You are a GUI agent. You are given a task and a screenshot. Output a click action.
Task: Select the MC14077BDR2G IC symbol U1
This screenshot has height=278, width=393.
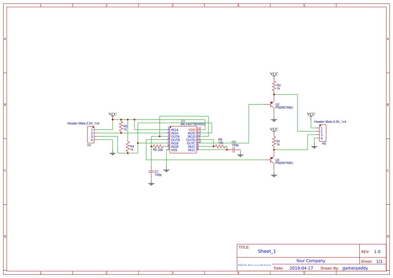pos(183,140)
